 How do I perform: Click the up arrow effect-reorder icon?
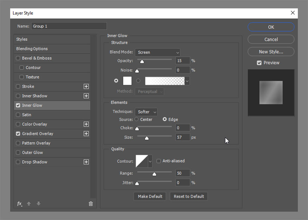pos(29,204)
